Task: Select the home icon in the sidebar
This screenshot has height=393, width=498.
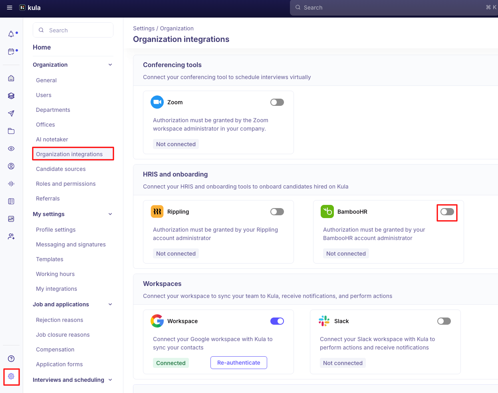Action: tap(11, 78)
